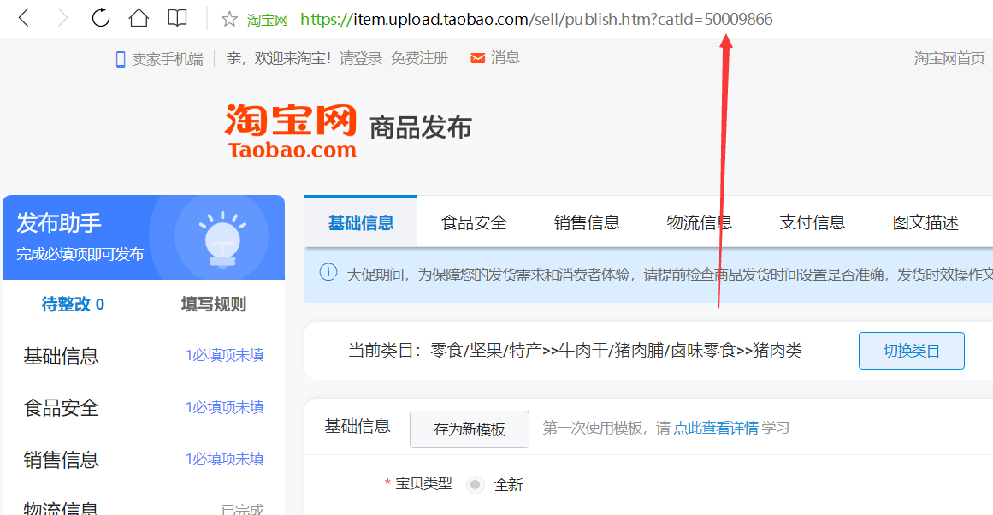993x515 pixels.
Task: Open 淘宝网首页 link
Action: 949,58
